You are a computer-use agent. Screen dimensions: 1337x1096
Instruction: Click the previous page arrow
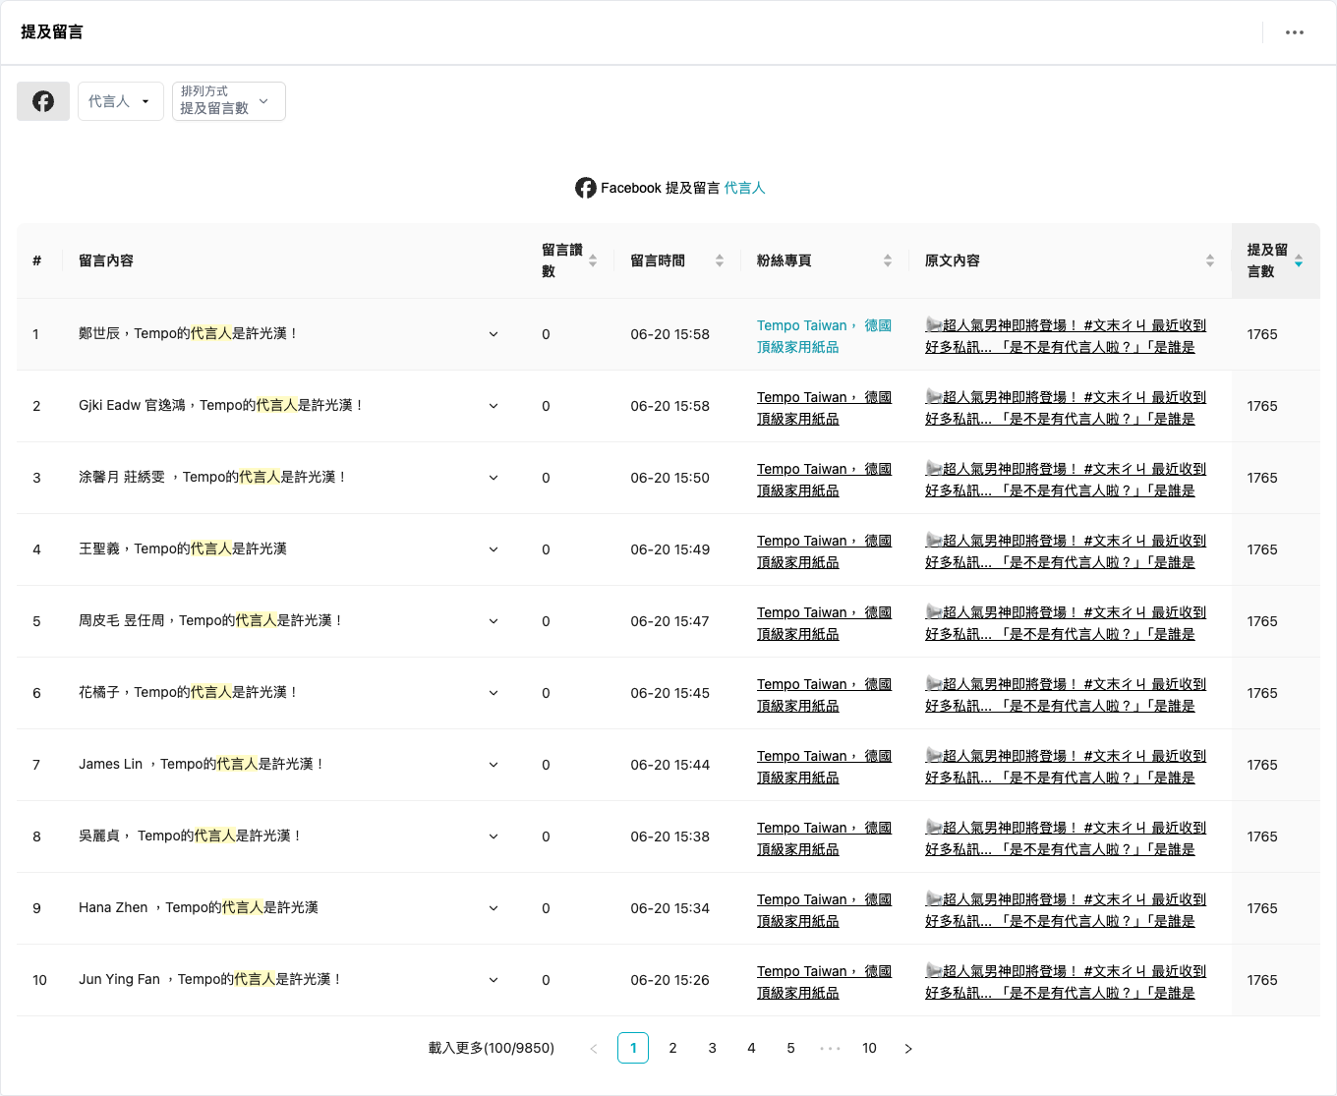pyautogui.click(x=594, y=1049)
